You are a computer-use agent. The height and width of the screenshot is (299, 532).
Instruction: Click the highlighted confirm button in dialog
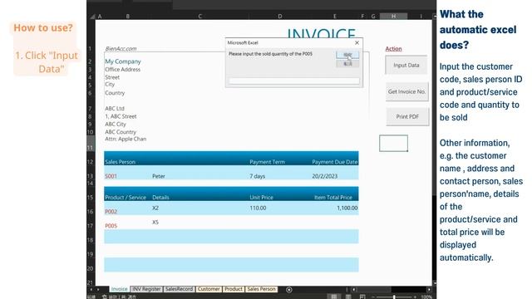click(347, 54)
